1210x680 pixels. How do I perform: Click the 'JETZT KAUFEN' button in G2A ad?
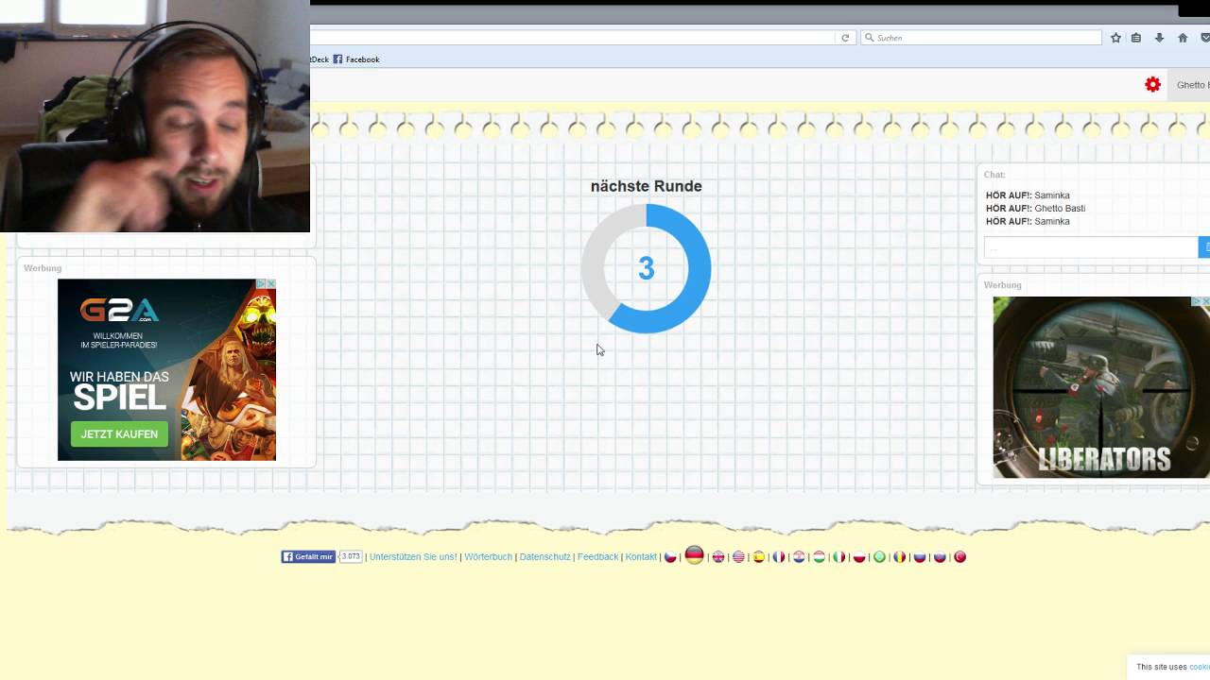119,434
